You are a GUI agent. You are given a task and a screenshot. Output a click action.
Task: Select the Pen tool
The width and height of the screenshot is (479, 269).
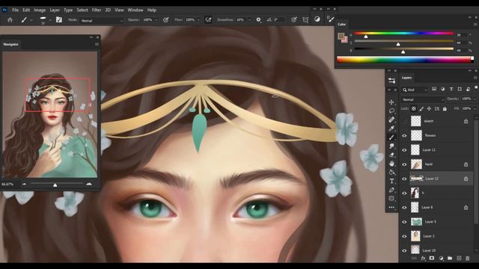(391, 190)
